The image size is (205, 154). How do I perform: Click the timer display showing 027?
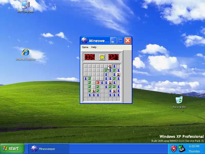pyautogui.click(x=114, y=57)
